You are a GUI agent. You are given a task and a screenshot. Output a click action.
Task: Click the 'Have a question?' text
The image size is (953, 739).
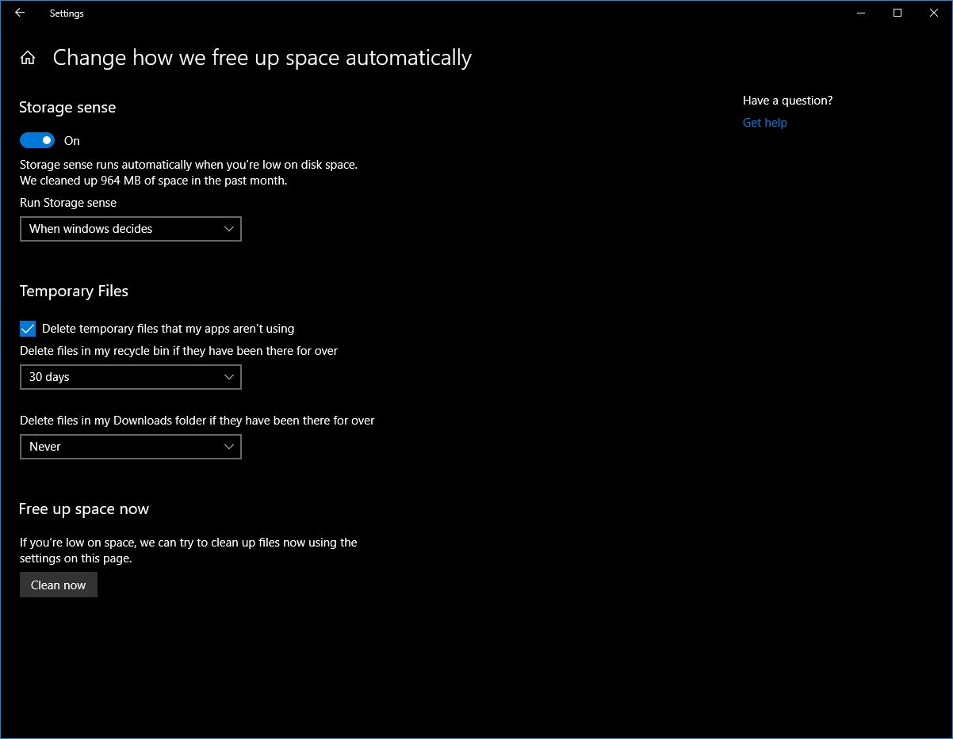788,101
